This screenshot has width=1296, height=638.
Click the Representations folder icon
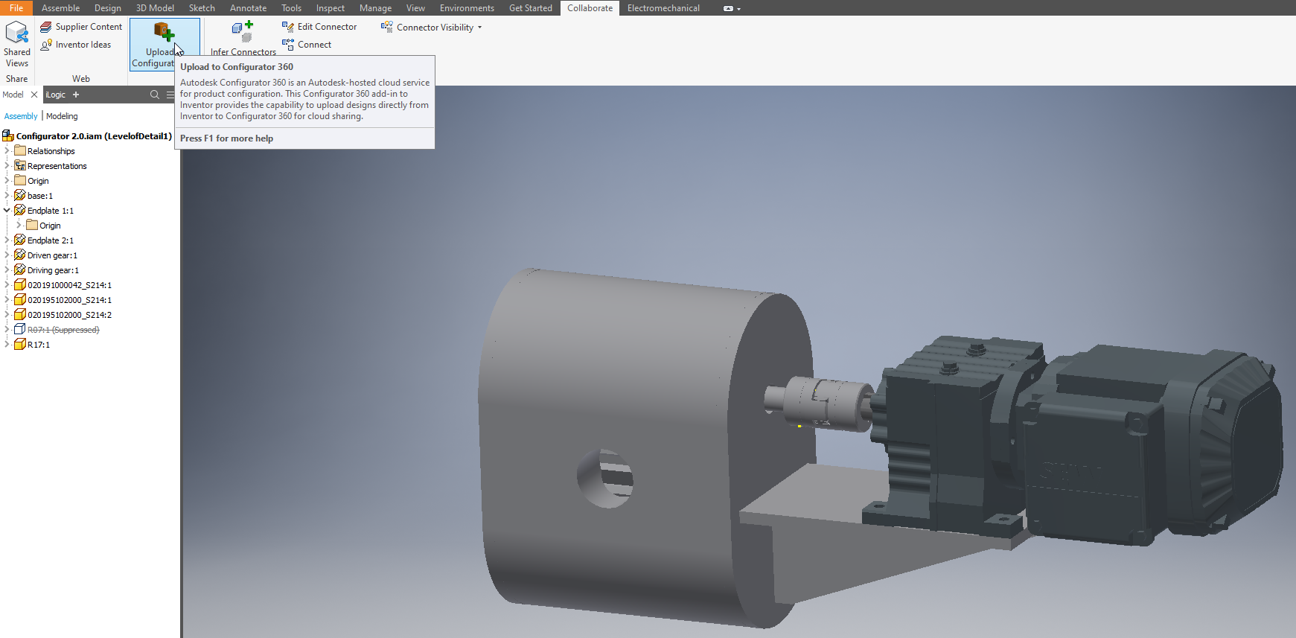20,165
